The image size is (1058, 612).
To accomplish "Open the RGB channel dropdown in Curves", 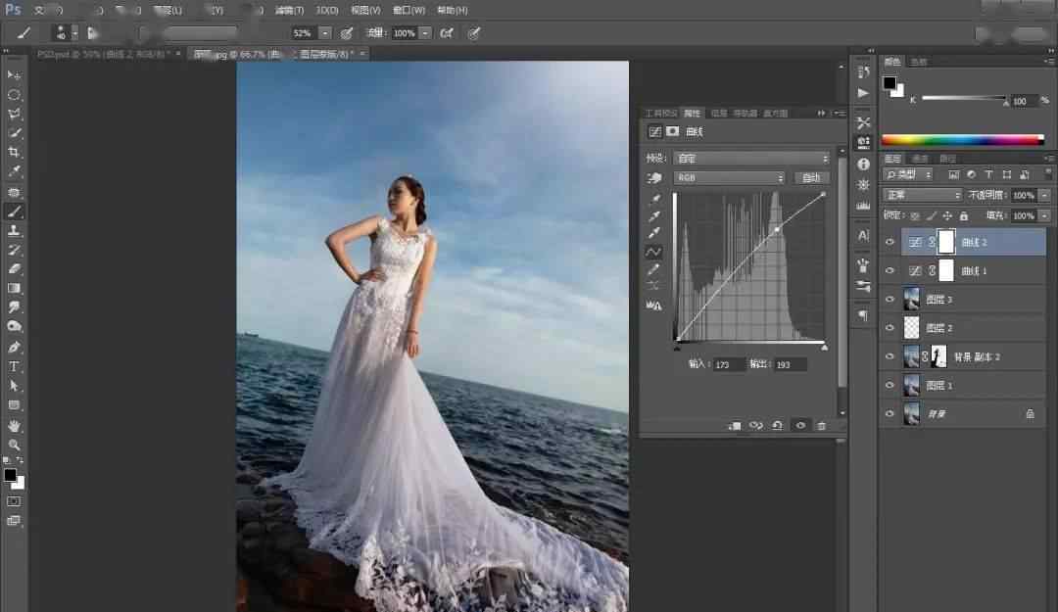I will pyautogui.click(x=730, y=178).
